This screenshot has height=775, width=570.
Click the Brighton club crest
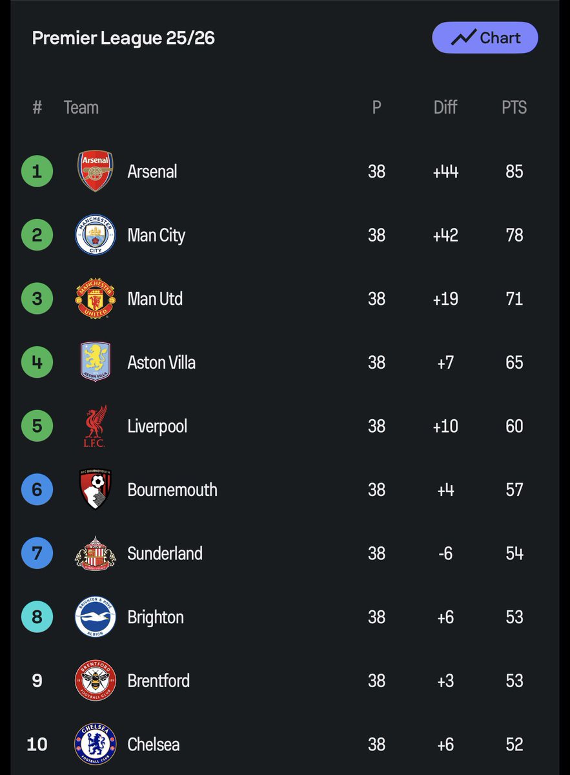click(96, 617)
